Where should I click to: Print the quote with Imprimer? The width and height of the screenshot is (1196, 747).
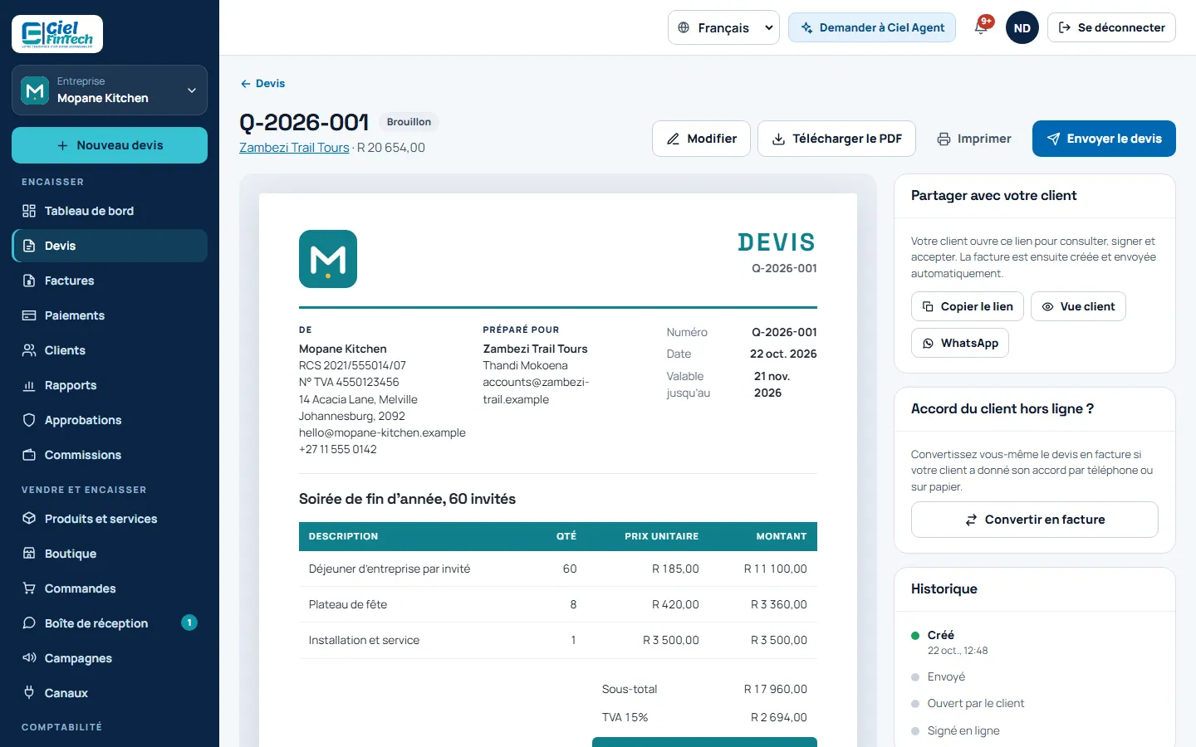pos(974,139)
